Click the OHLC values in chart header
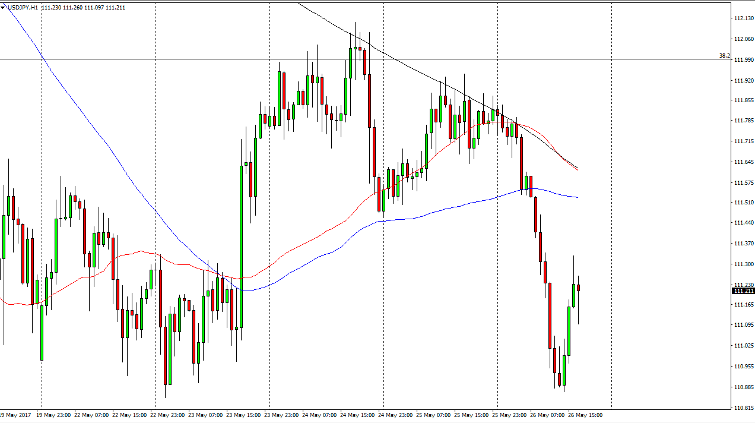 pyautogui.click(x=84, y=7)
